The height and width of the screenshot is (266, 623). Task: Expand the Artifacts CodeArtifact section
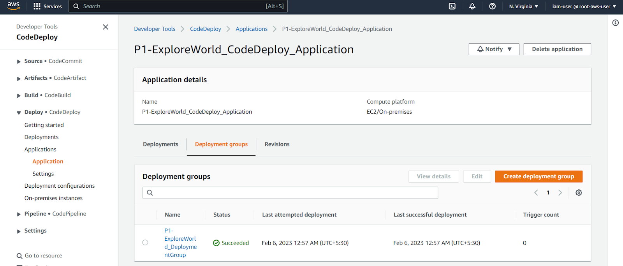(x=19, y=79)
